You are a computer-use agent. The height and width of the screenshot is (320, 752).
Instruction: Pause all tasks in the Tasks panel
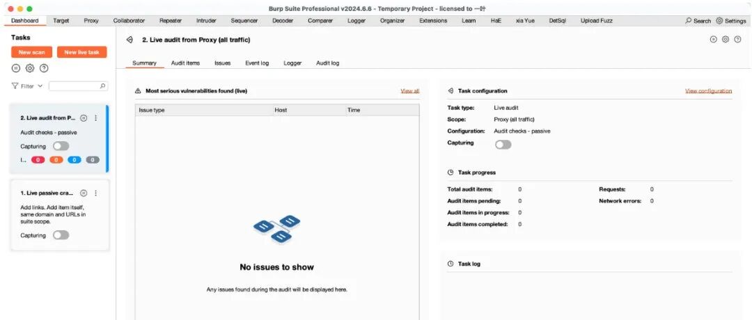click(x=16, y=68)
